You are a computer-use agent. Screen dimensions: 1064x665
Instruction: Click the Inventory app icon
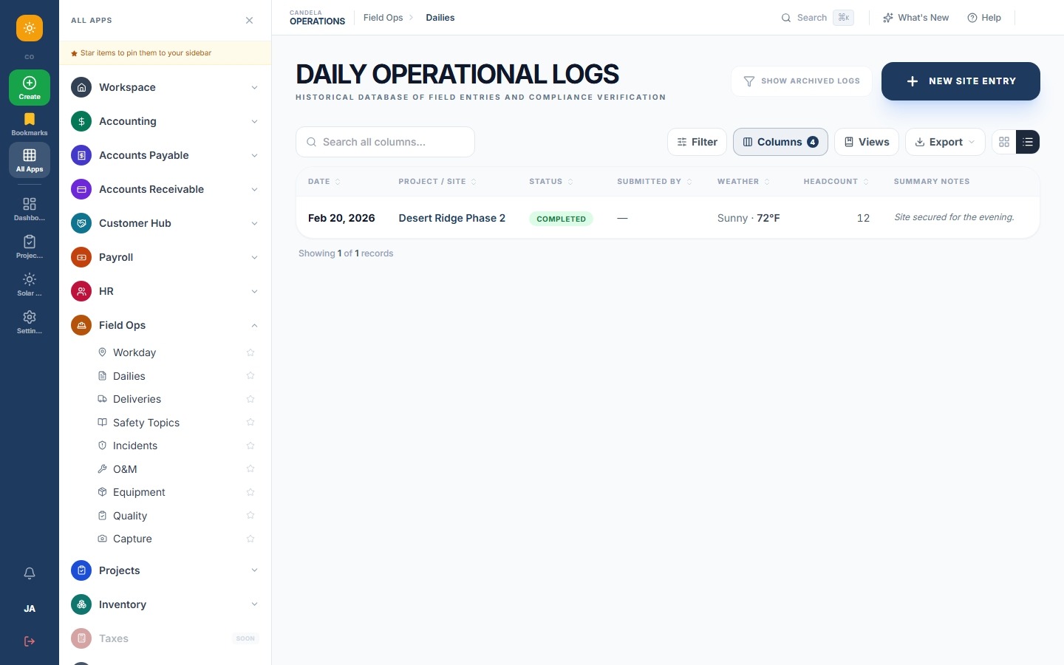81,604
